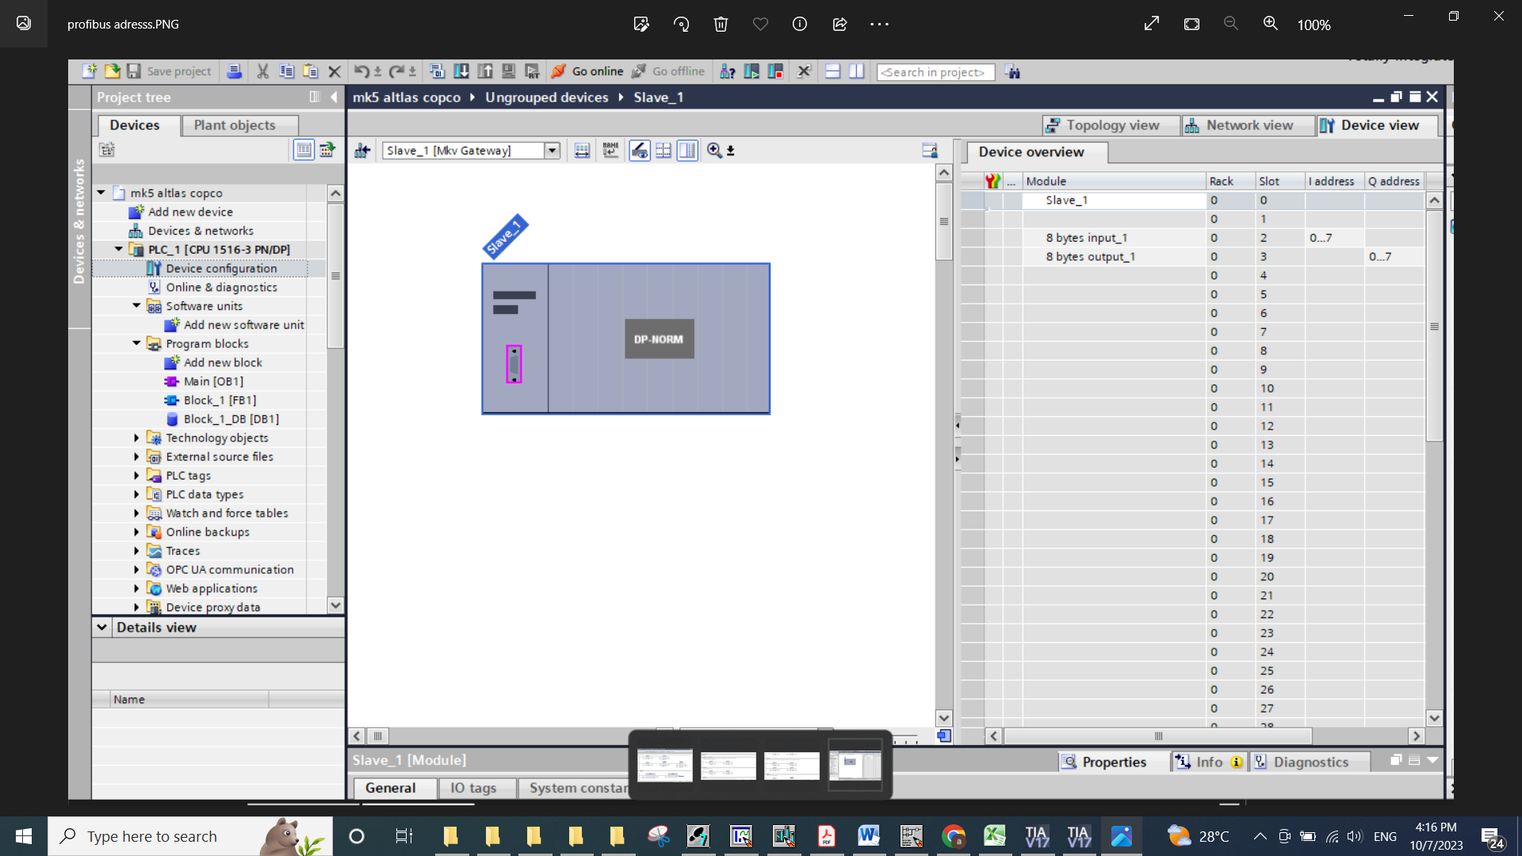Click the split editor horizontally icon
Image resolution: width=1522 pixels, height=856 pixels.
(x=832, y=71)
